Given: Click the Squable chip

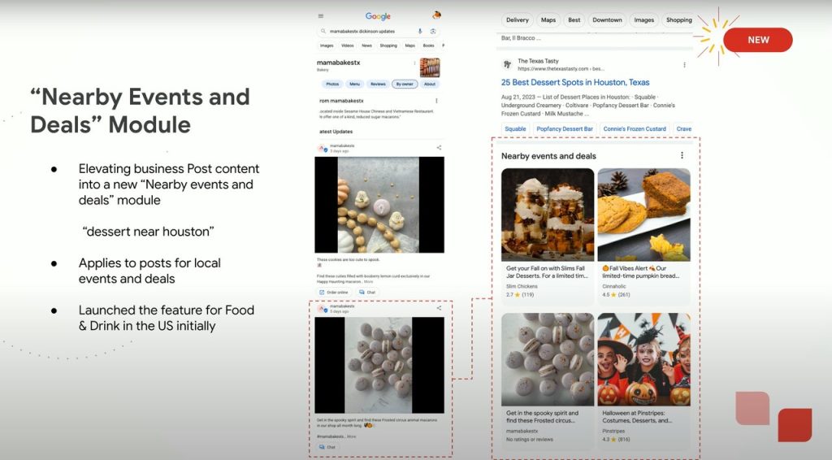Looking at the screenshot, I should [515, 129].
